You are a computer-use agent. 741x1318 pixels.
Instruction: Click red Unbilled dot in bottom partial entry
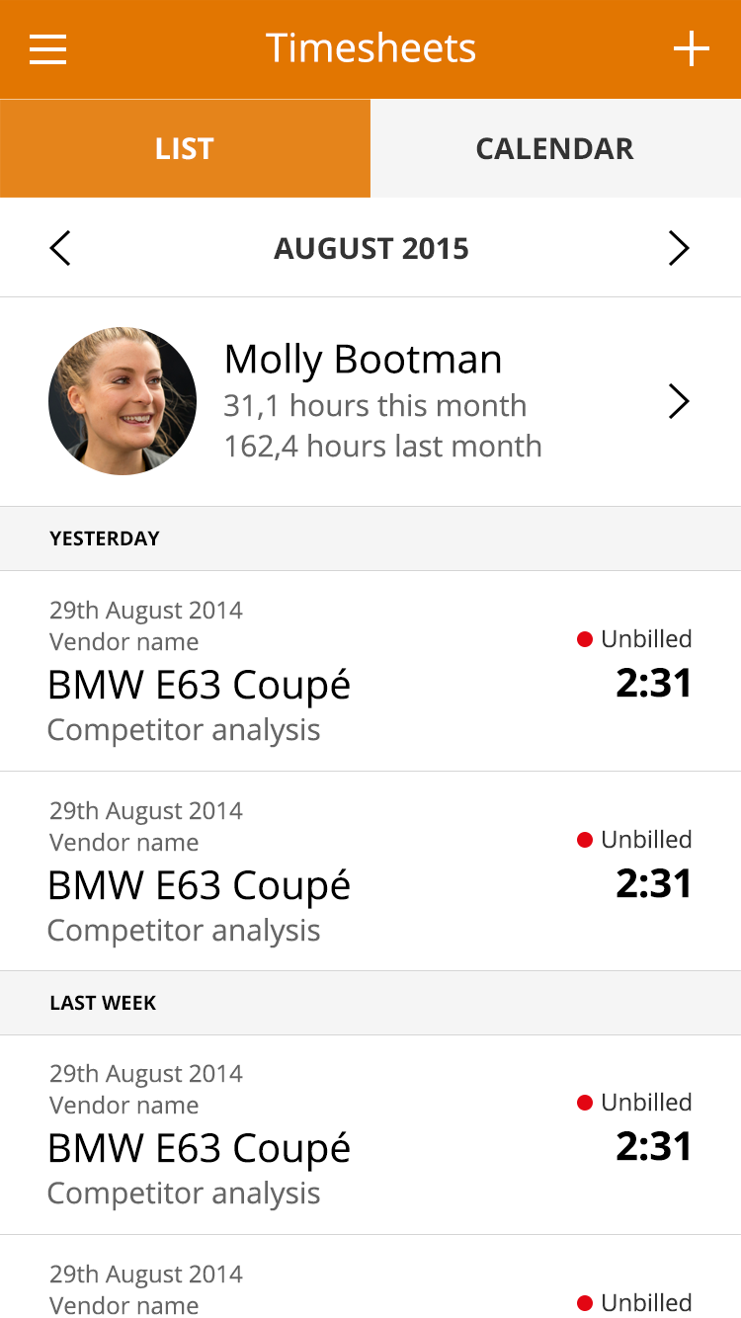[584, 1303]
